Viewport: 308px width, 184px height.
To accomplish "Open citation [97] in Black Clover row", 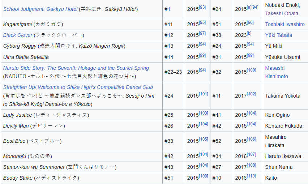I will pyautogui.click(x=202, y=33).
